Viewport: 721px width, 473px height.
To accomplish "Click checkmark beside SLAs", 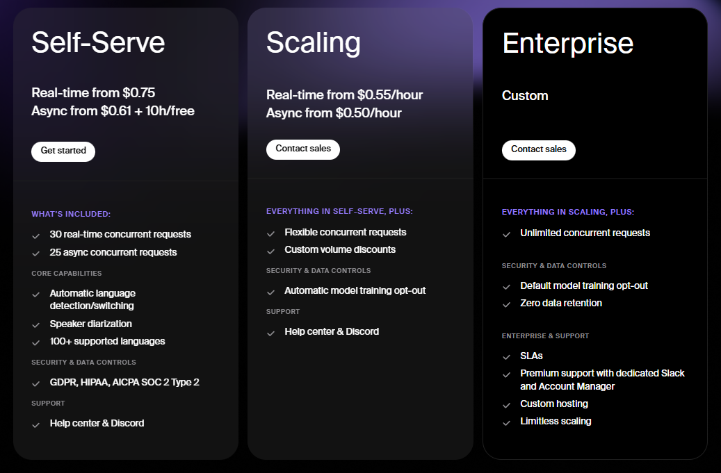I will pos(506,357).
